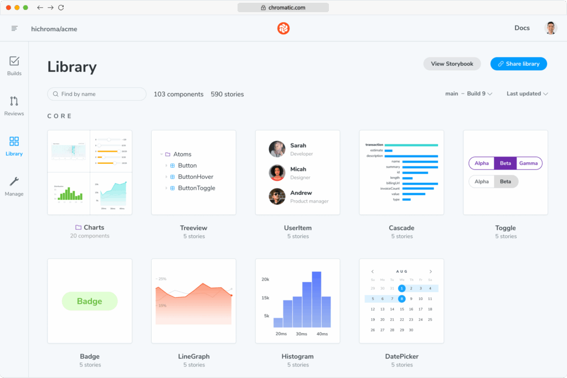Open the Charts folder thumbnail

click(90, 173)
